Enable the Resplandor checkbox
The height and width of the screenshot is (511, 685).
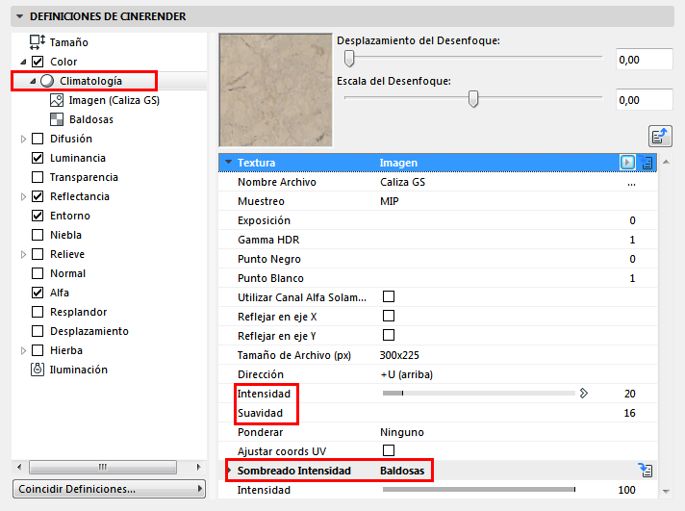pos(38,312)
